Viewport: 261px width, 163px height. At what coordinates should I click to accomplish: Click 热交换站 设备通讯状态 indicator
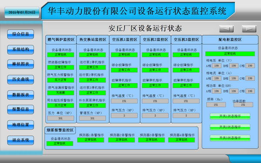[x=92, y=55]
